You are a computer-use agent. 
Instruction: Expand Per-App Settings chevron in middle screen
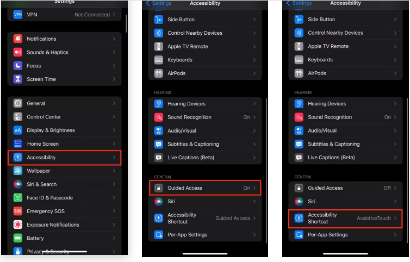[x=254, y=235]
